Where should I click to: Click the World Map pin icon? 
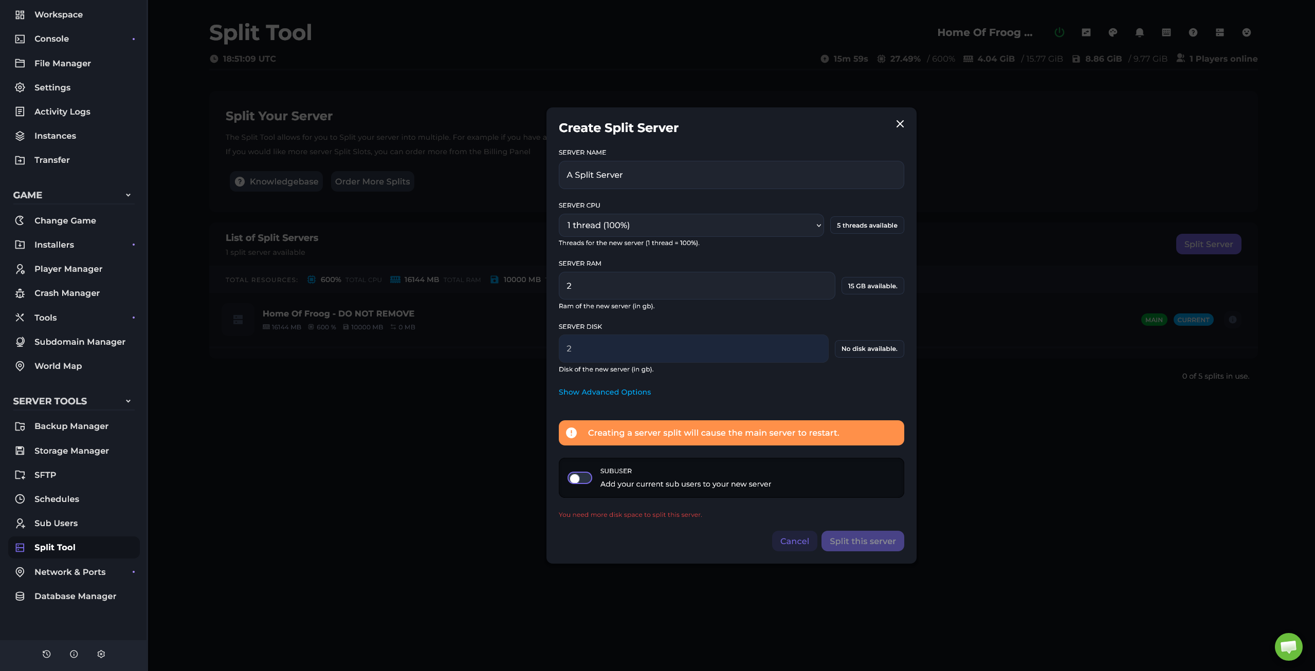click(x=20, y=366)
